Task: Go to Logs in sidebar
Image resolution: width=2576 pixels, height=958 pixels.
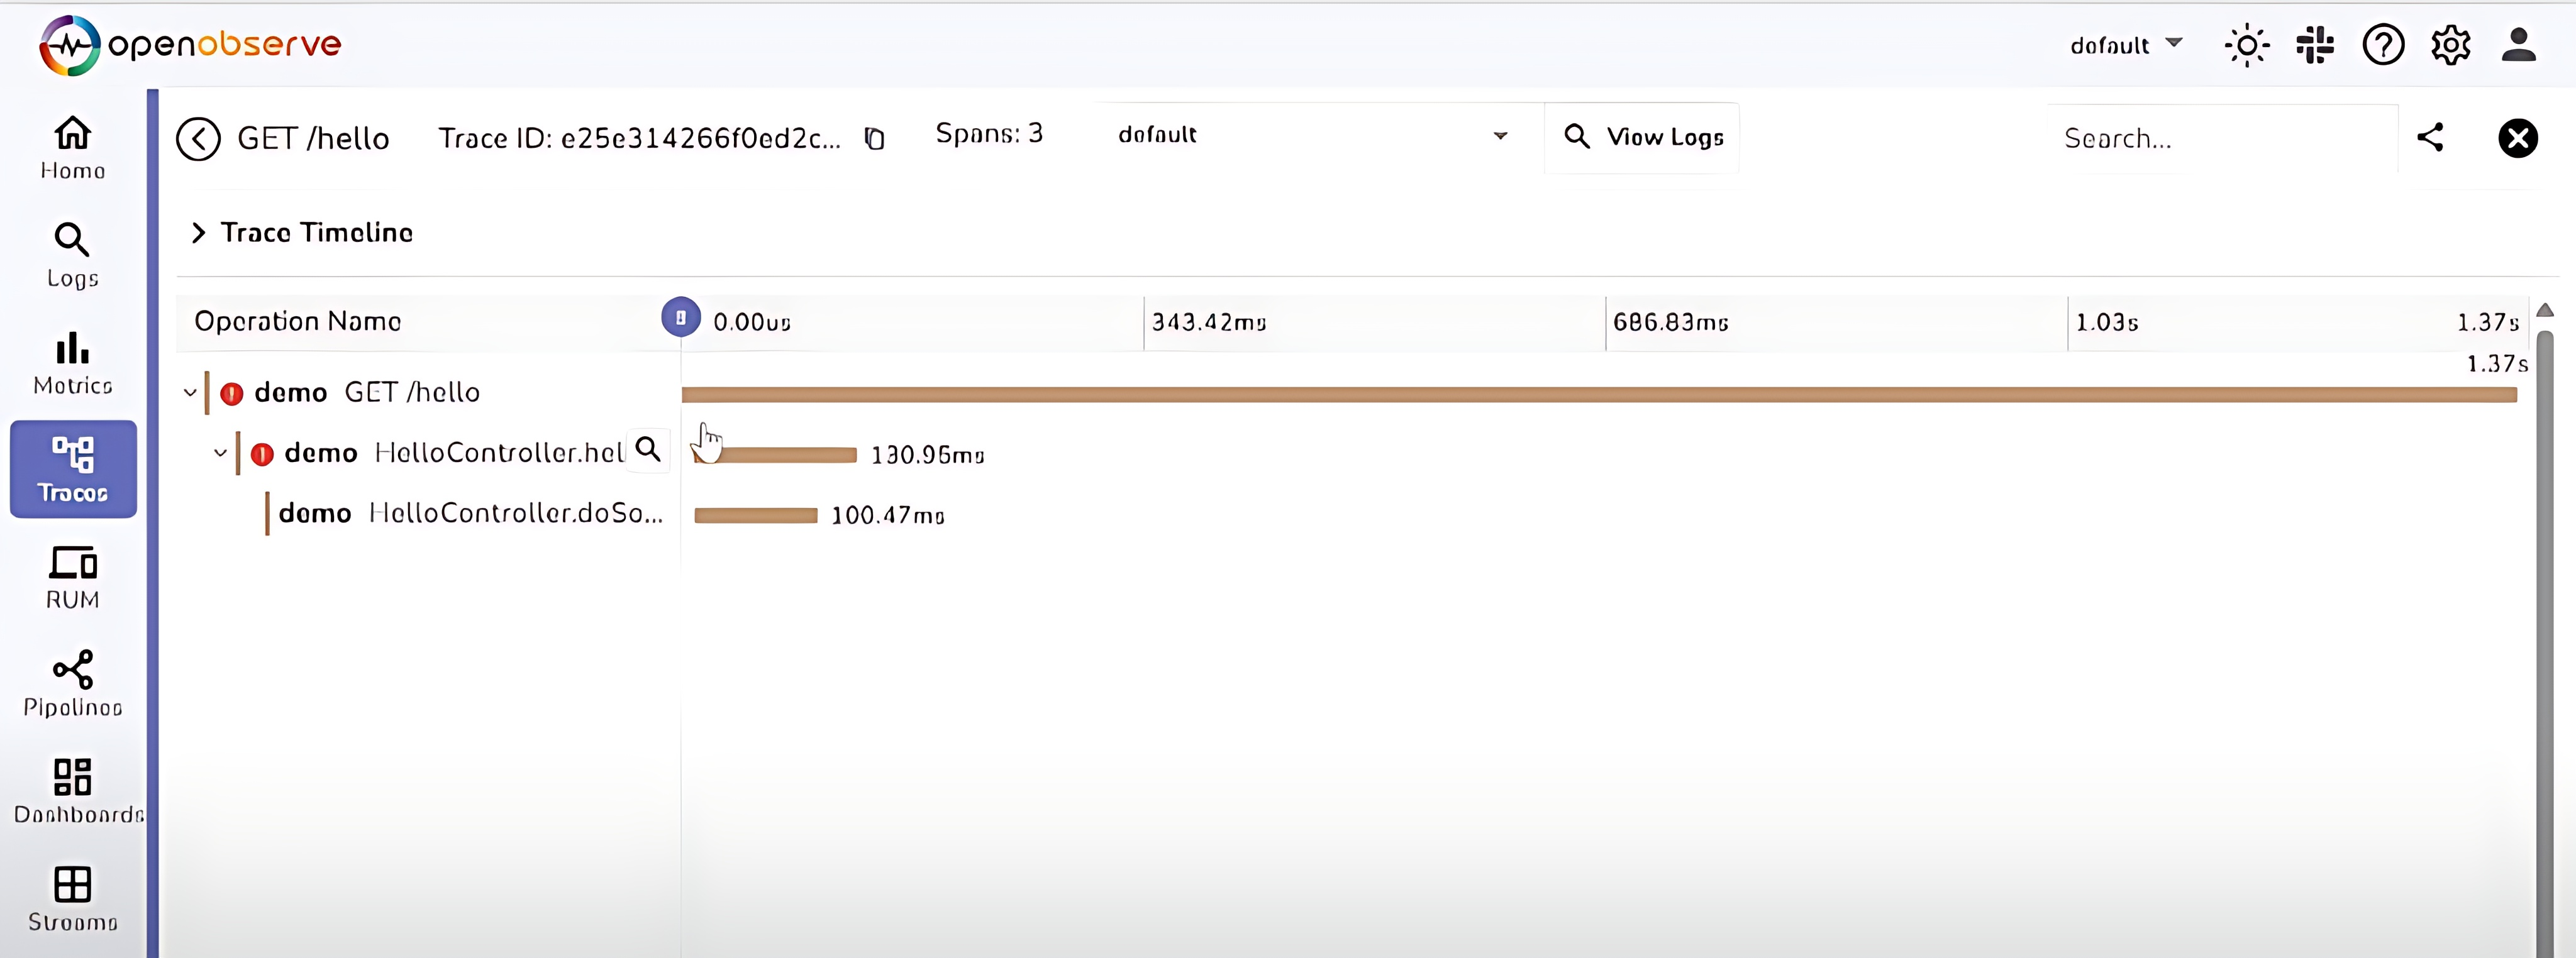Action: [72, 255]
